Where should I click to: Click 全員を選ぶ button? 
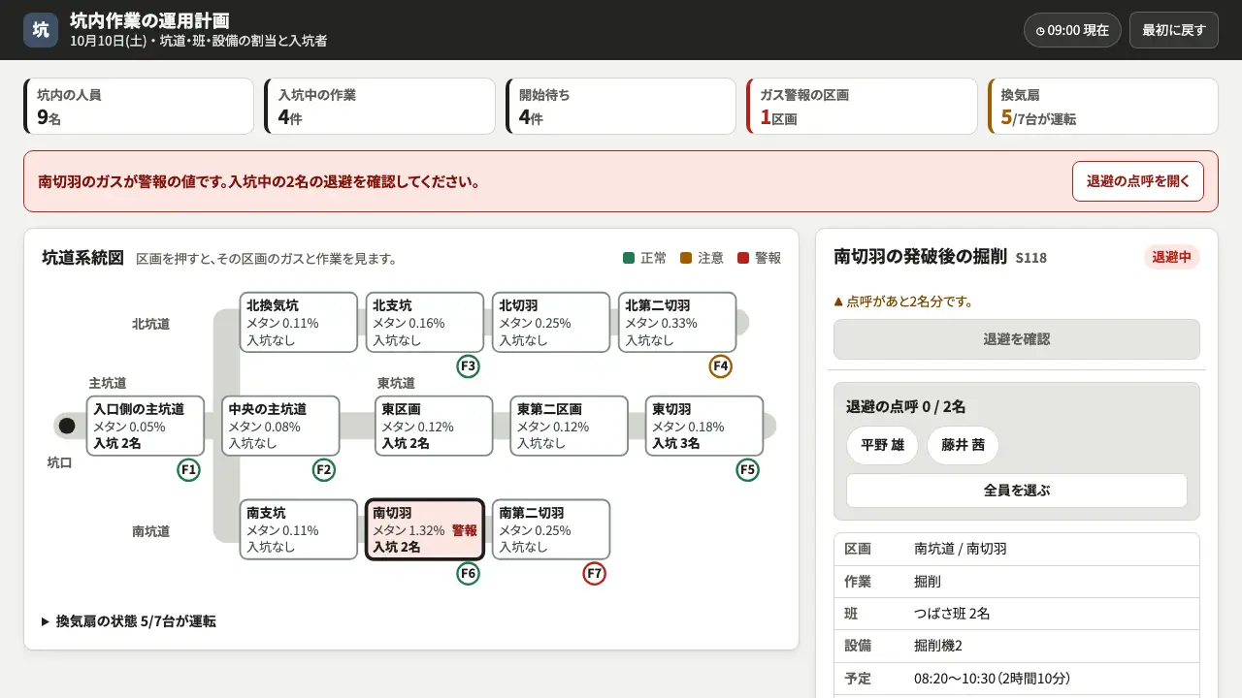1016,491
